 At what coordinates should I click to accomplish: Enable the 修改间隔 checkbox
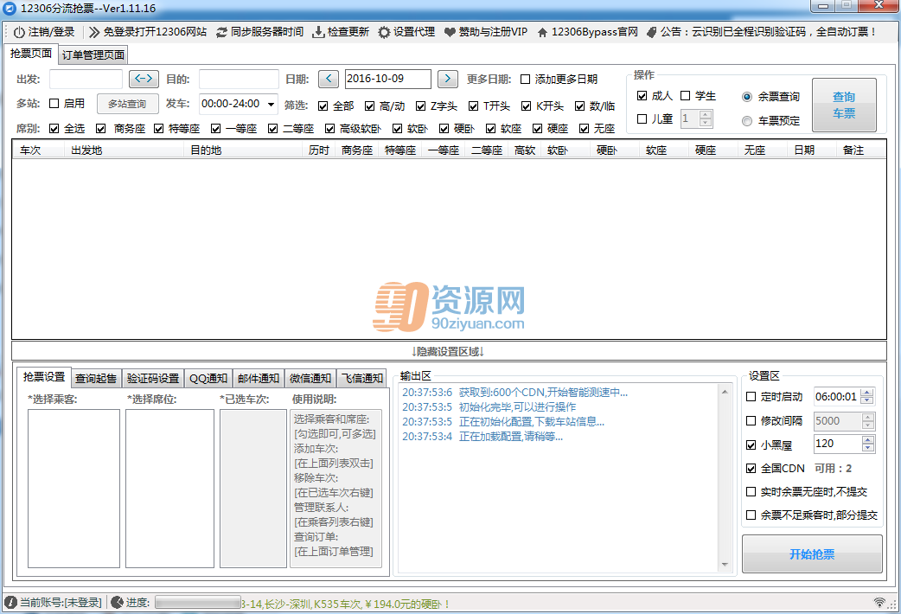(751, 421)
